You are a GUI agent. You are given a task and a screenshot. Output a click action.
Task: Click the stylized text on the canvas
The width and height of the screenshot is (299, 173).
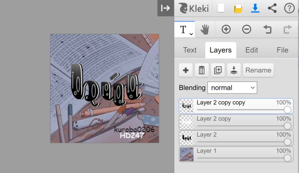coord(106,85)
